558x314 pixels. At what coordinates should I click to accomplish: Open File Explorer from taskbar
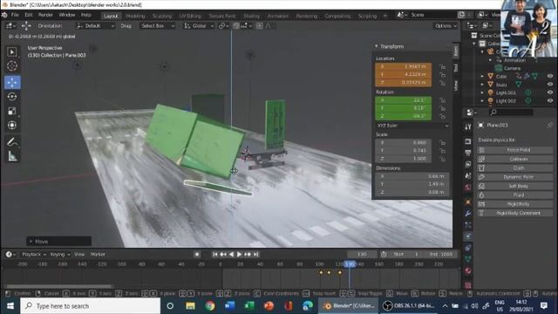click(x=190, y=306)
